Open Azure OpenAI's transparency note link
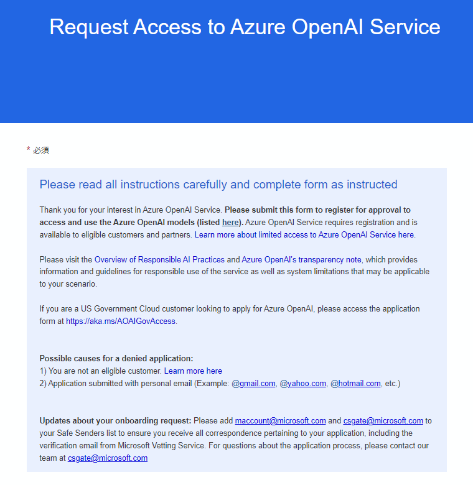 (x=301, y=259)
